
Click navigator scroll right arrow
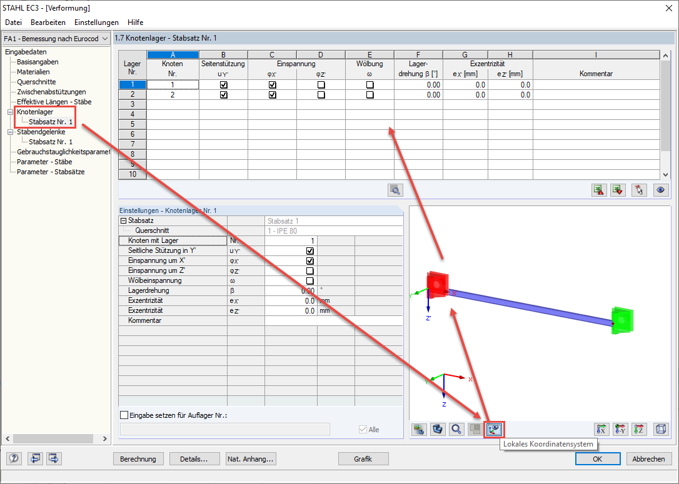coord(104,438)
